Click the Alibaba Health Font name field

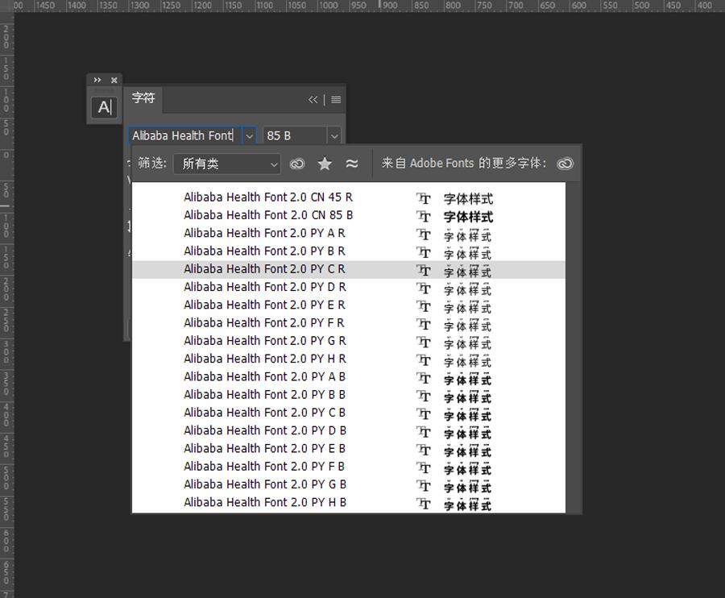184,135
